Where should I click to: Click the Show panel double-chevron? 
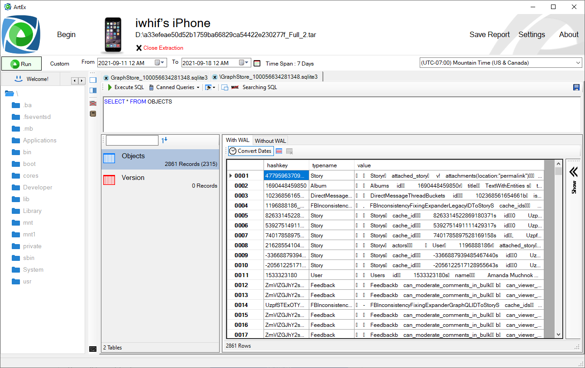click(x=574, y=172)
